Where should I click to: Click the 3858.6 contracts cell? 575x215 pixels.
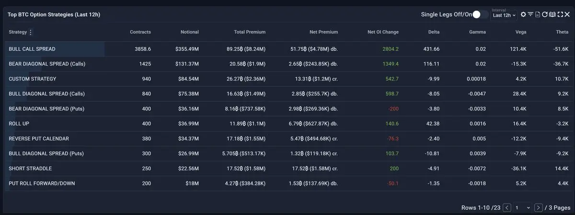tap(143, 49)
